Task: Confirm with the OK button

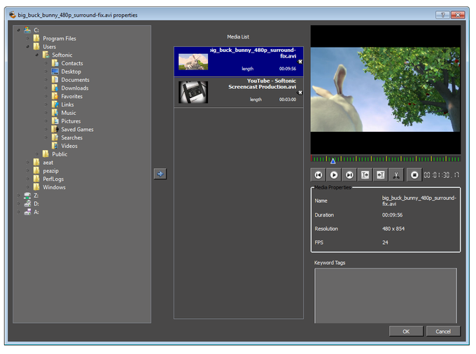Action: coord(406,331)
